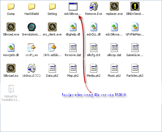Click the silkcfg.dat file
Screen dimensions: 162x132
pyautogui.click(x=94, y=48)
